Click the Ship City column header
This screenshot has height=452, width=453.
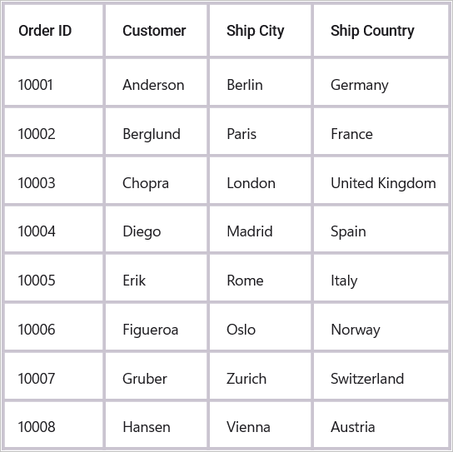(261, 30)
